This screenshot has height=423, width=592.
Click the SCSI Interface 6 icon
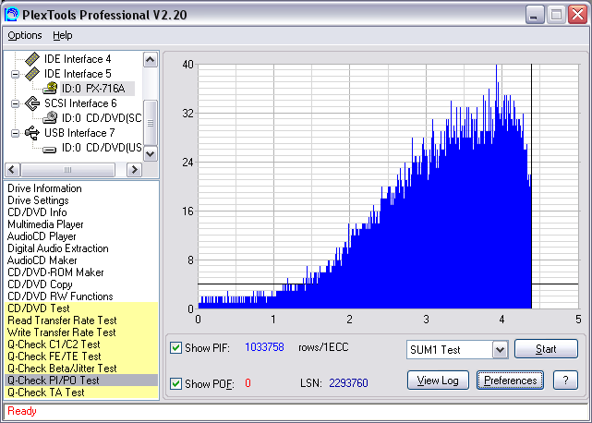click(x=32, y=103)
